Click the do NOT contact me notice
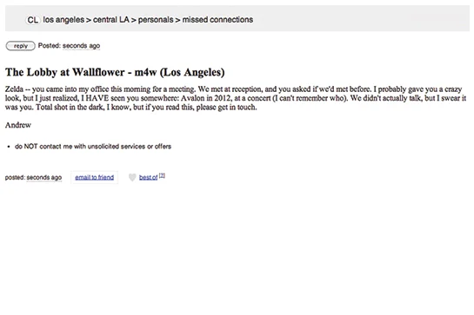Image resolution: width=474 pixels, height=315 pixels. (x=93, y=147)
